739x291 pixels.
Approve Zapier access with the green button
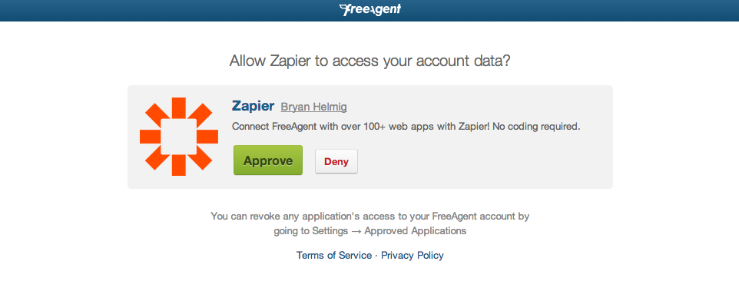(x=268, y=160)
